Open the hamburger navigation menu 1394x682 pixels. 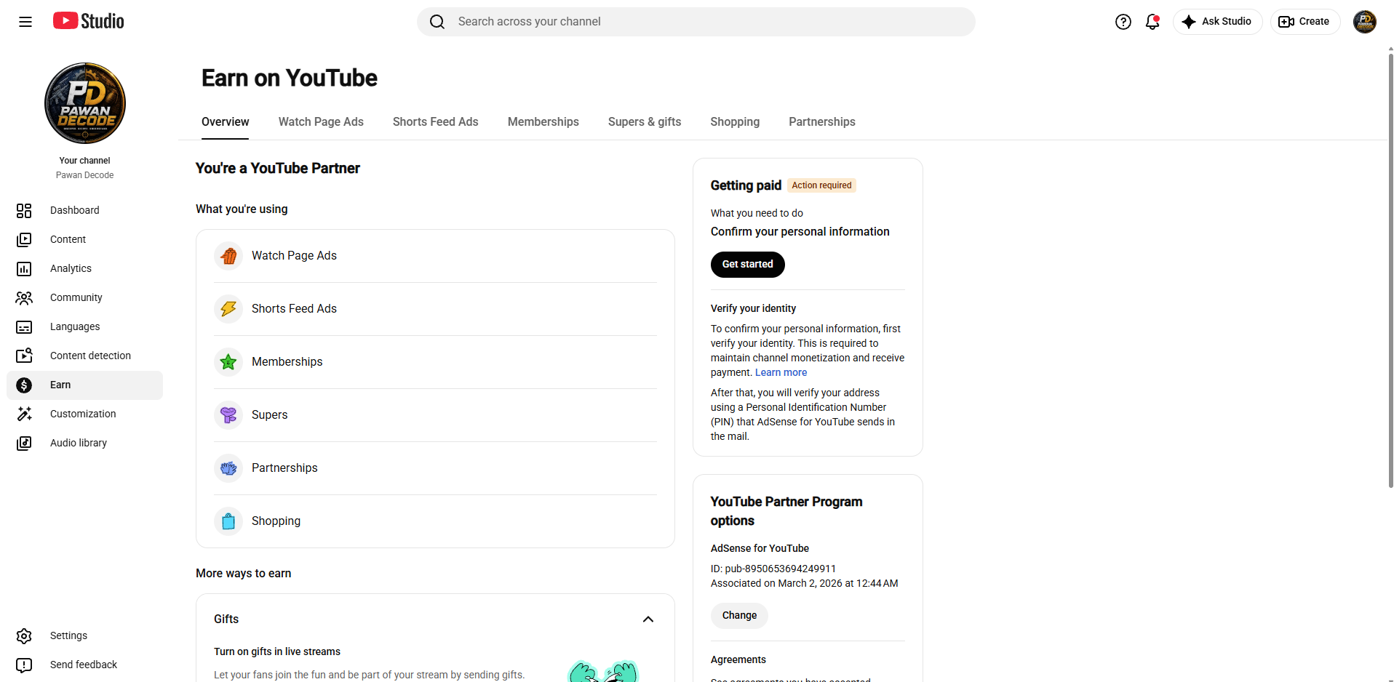tap(25, 22)
